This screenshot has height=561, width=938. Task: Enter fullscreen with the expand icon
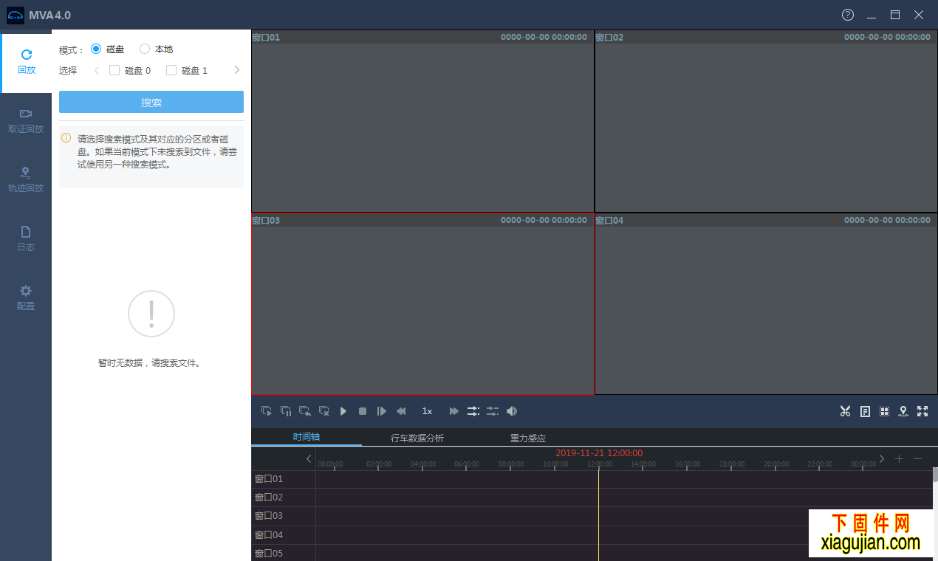tap(922, 411)
